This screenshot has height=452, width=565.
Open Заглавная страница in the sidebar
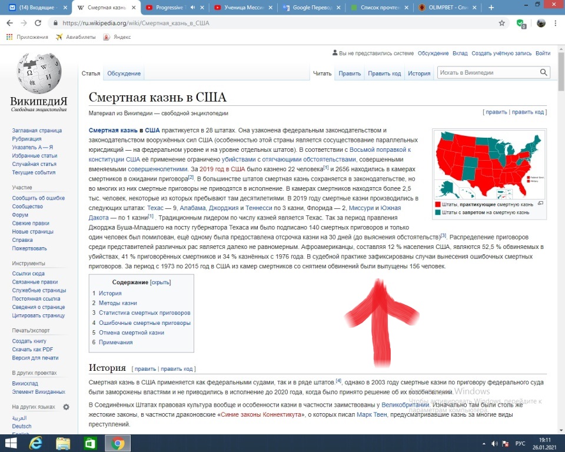36,131
